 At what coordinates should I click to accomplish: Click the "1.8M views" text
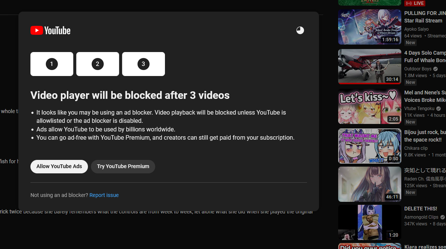pos(416,76)
